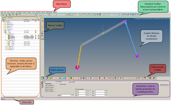Click the rotate arrows icon in standard toolbar
This screenshot has width=171, height=105.
point(119,14)
